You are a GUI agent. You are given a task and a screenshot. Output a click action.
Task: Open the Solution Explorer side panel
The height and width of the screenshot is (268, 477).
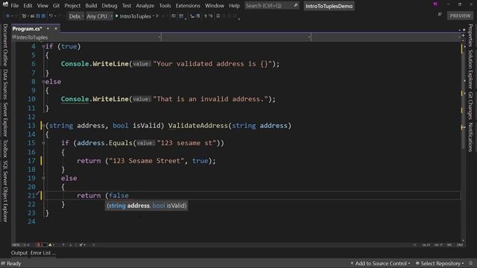470,69
